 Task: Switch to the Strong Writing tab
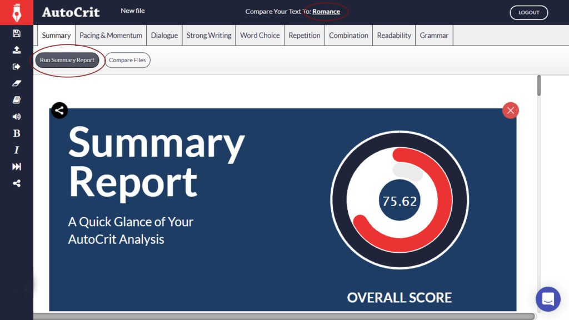[x=209, y=35]
